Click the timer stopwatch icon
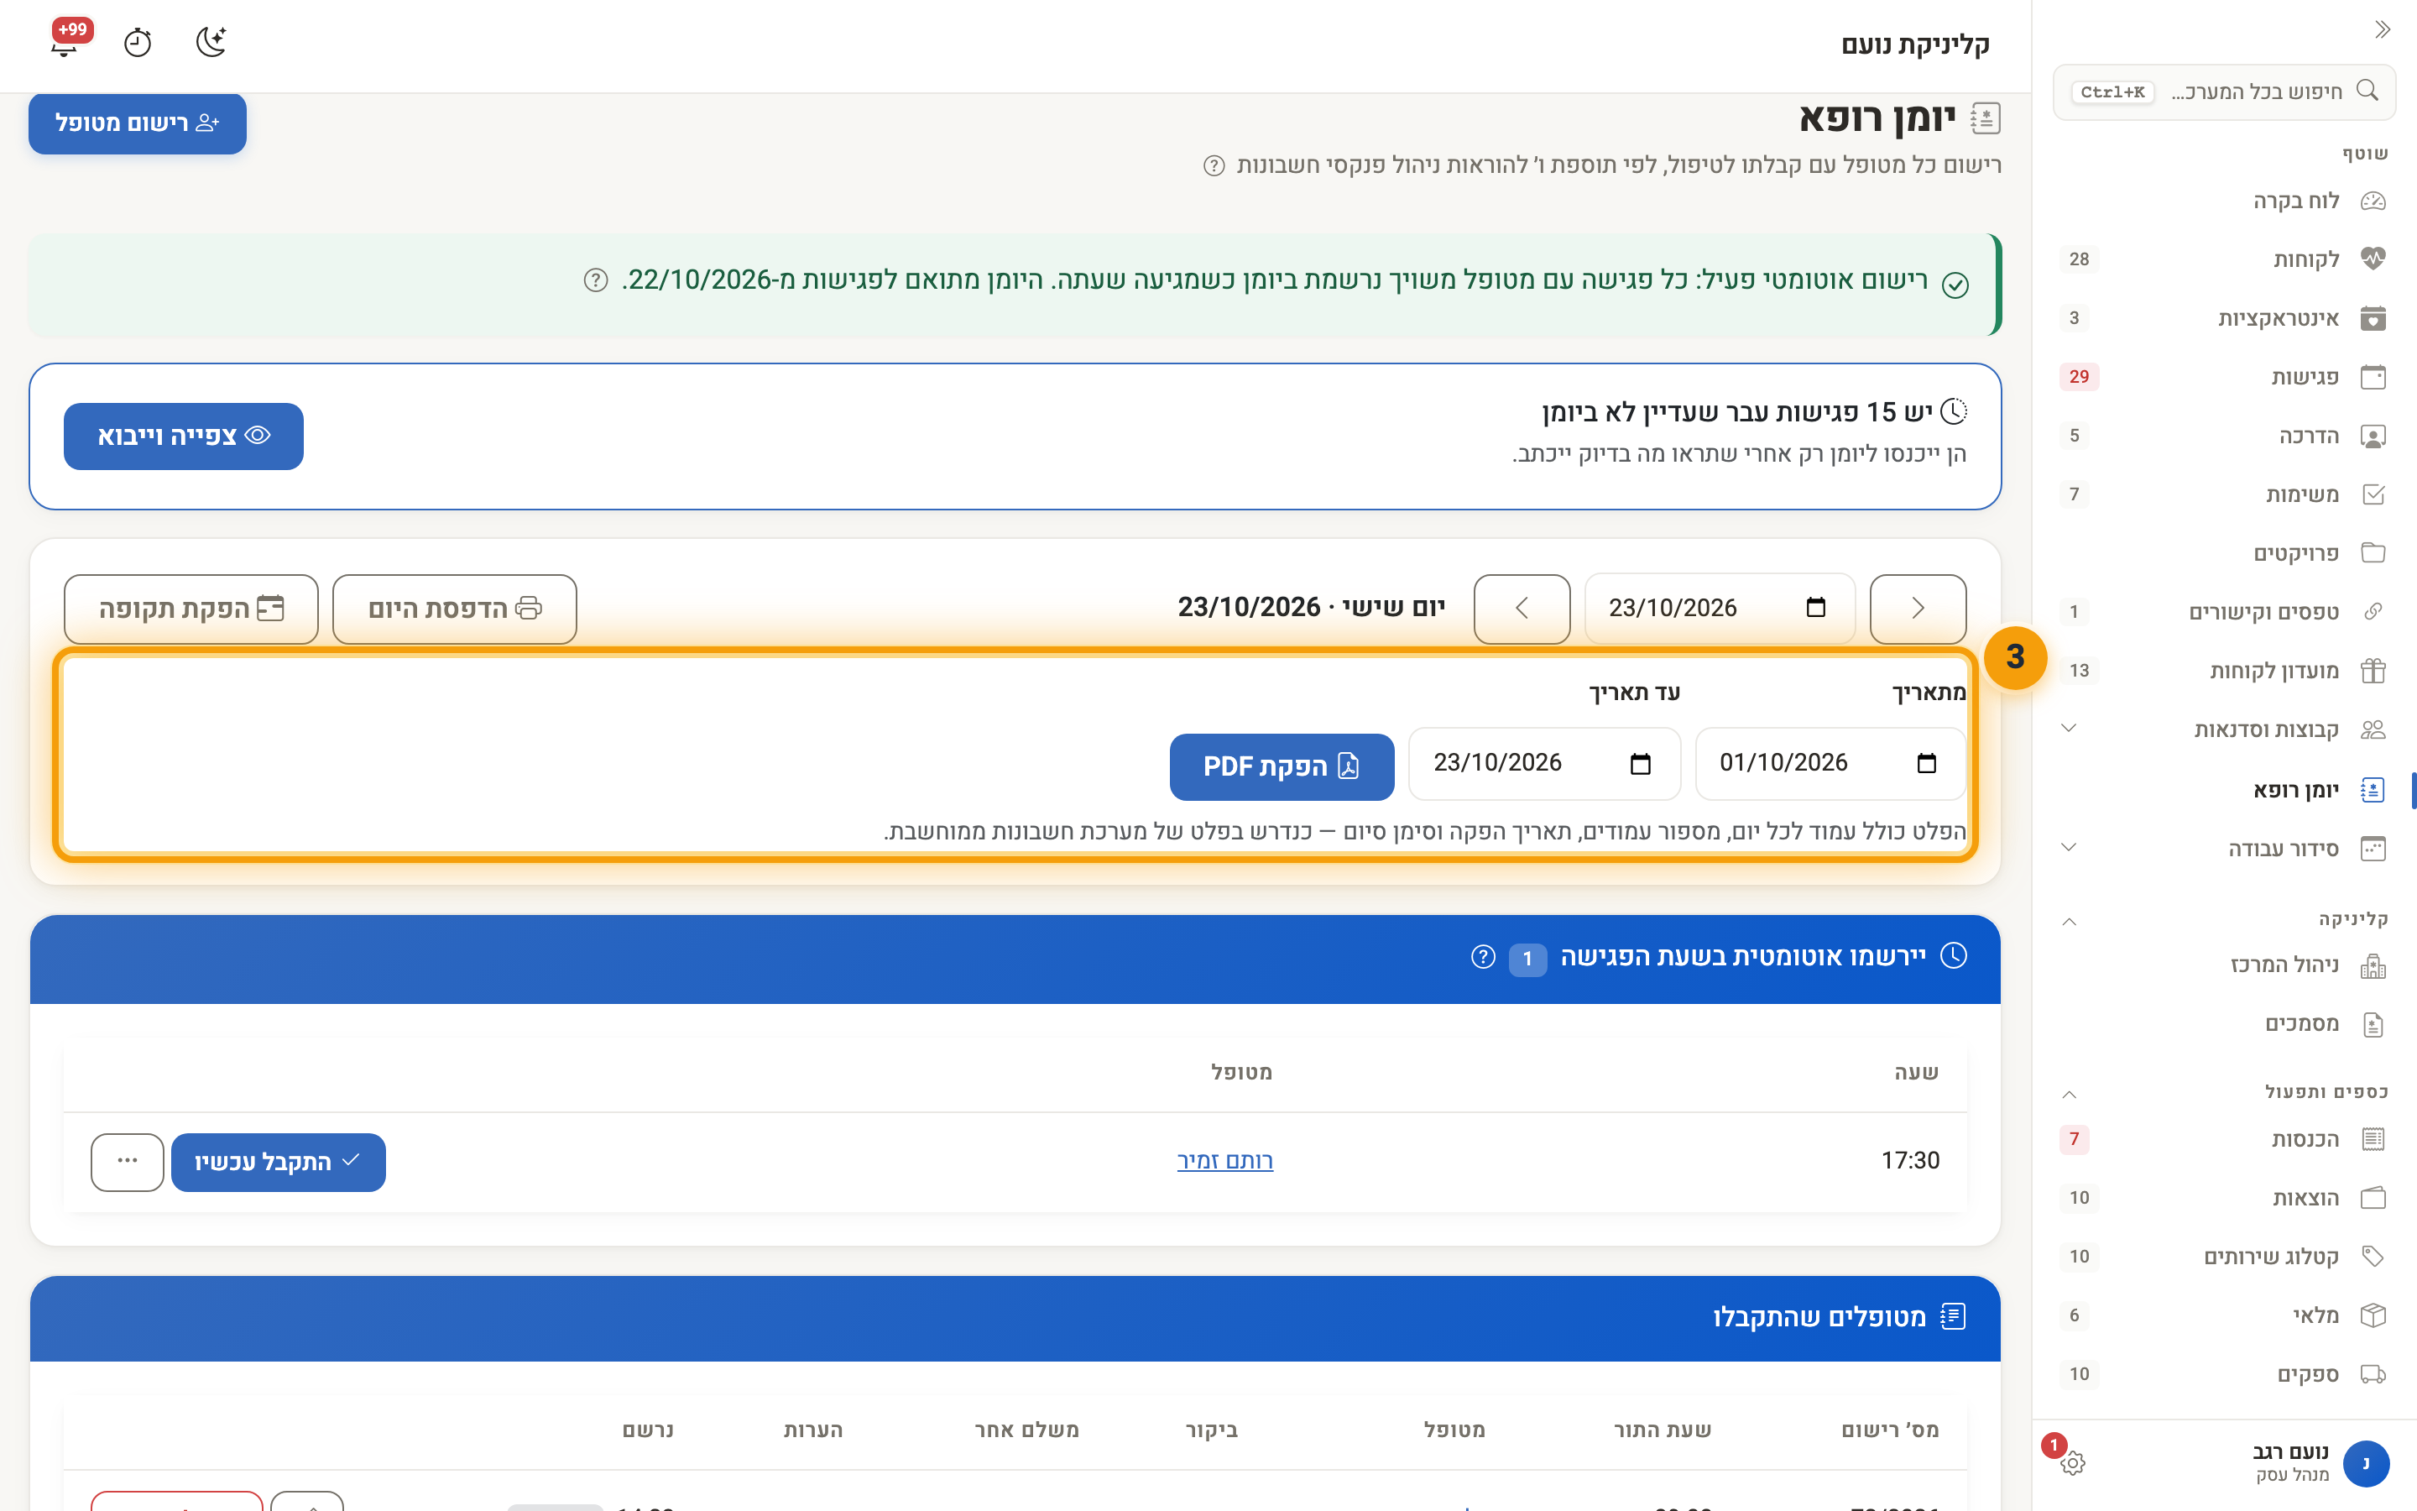This screenshot has width=2417, height=1511. tap(137, 42)
